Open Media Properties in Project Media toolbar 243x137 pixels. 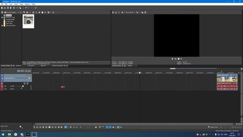(33, 13)
